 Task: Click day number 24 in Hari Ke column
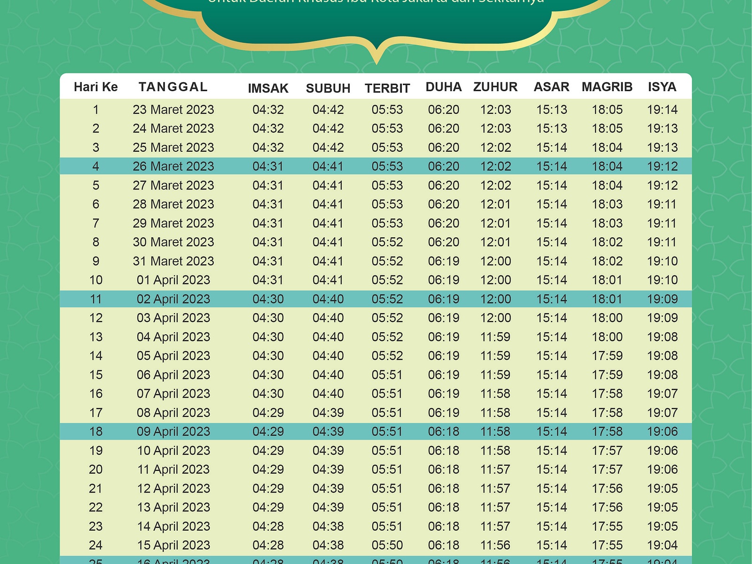tap(96, 545)
